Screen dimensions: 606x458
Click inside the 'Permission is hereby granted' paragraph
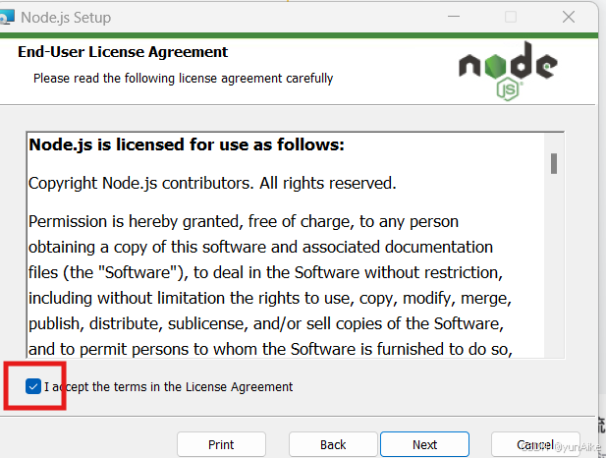270,285
